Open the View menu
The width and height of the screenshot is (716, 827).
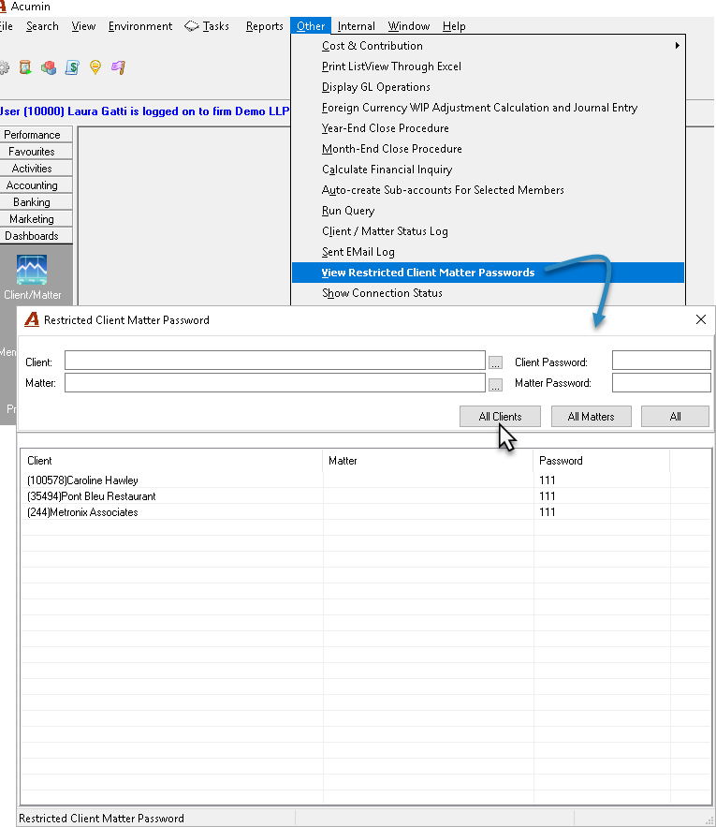(x=83, y=26)
